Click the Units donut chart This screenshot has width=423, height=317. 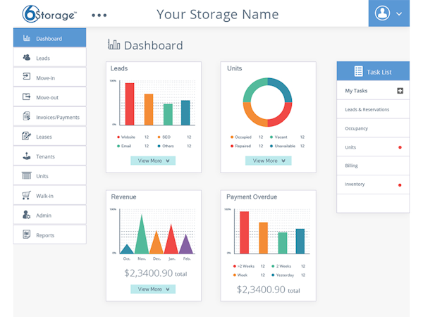[267, 102]
